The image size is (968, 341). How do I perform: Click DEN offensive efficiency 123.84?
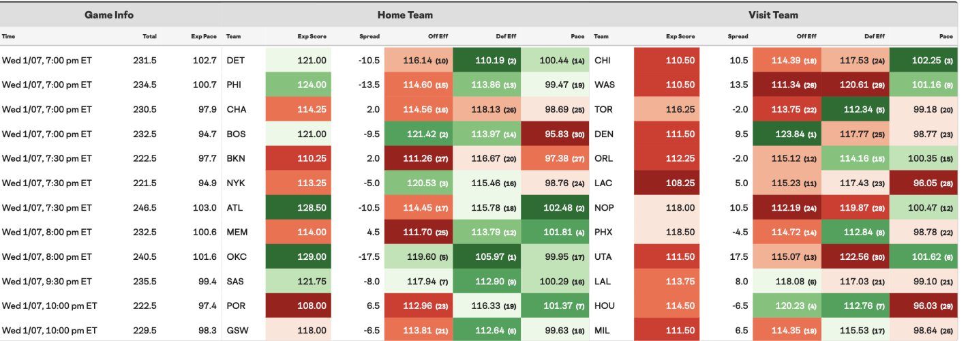click(787, 134)
